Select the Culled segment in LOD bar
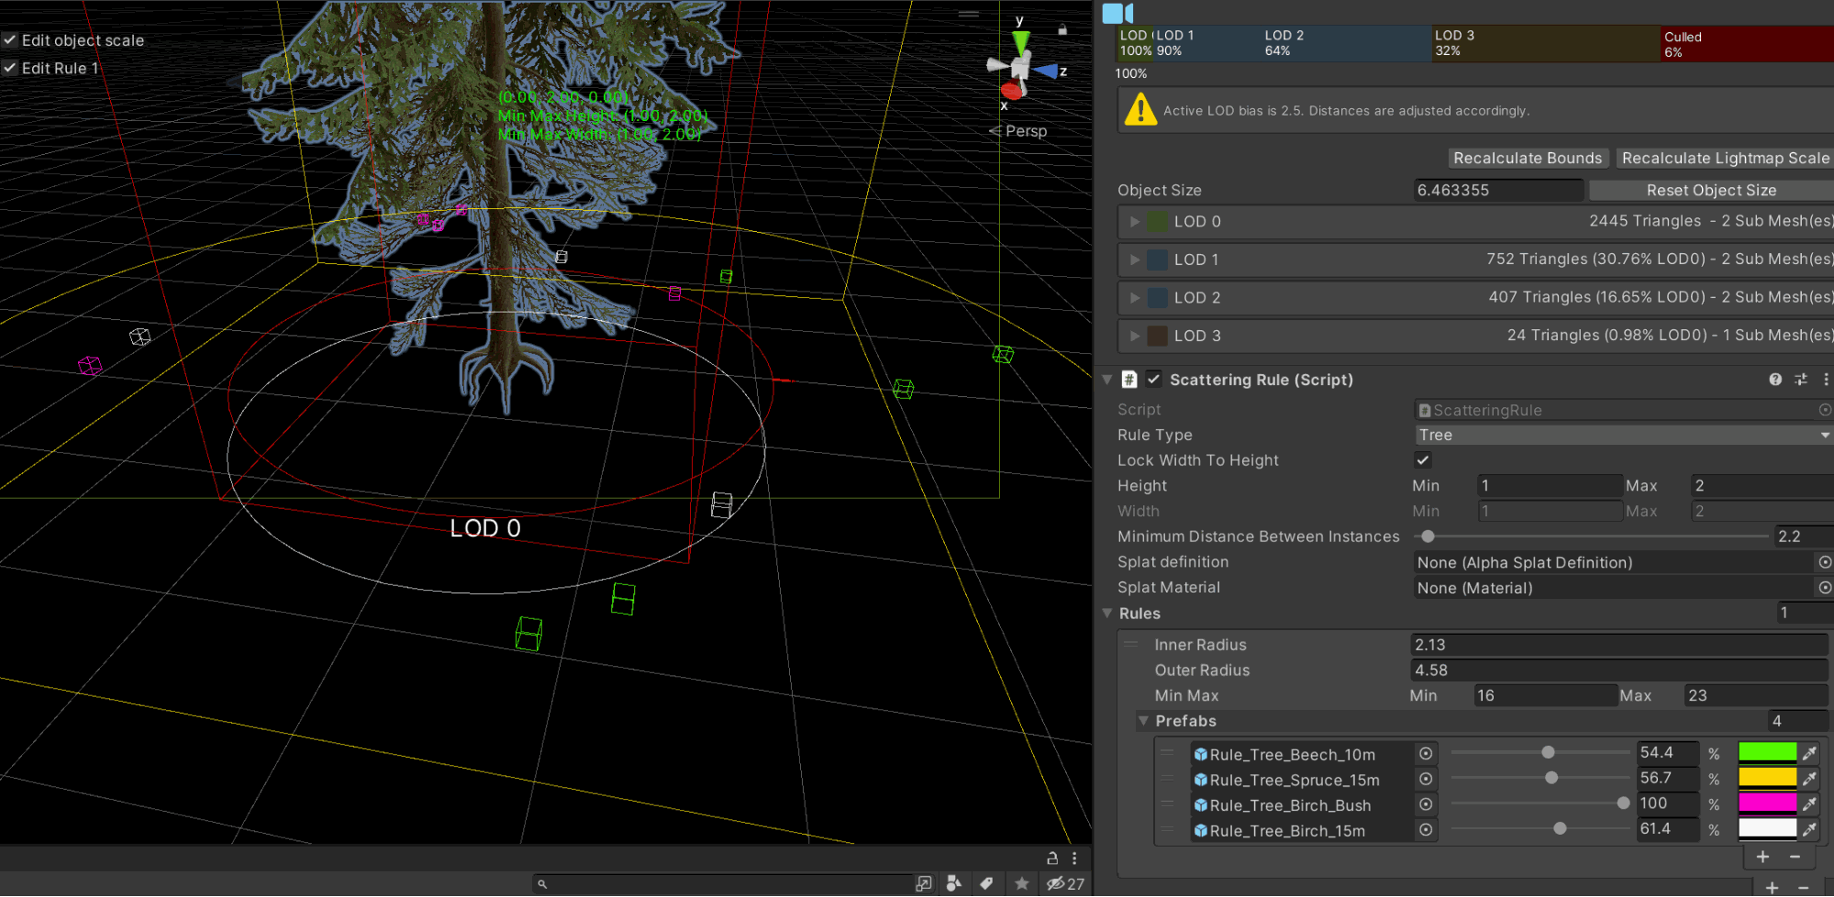 [1747, 43]
